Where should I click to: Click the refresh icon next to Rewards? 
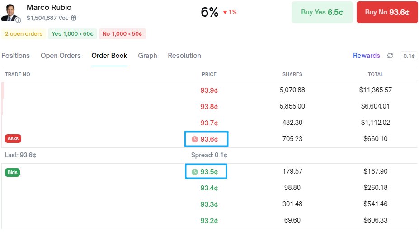pos(390,56)
